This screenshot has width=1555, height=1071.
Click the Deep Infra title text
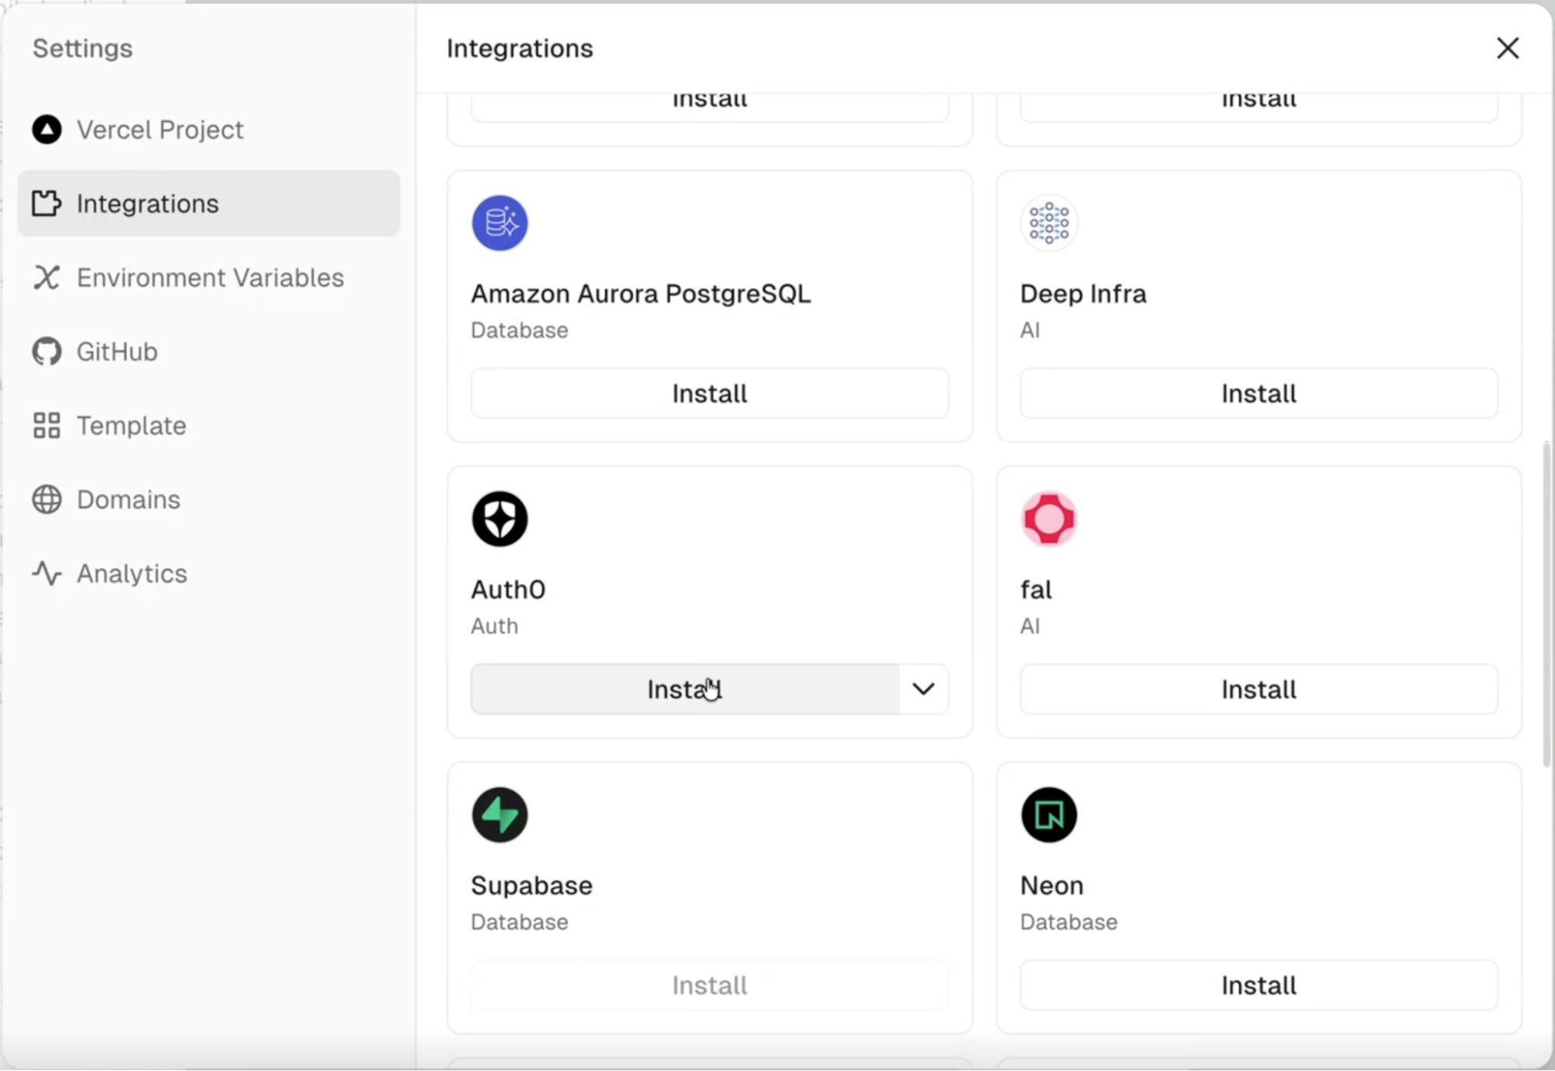click(x=1083, y=294)
